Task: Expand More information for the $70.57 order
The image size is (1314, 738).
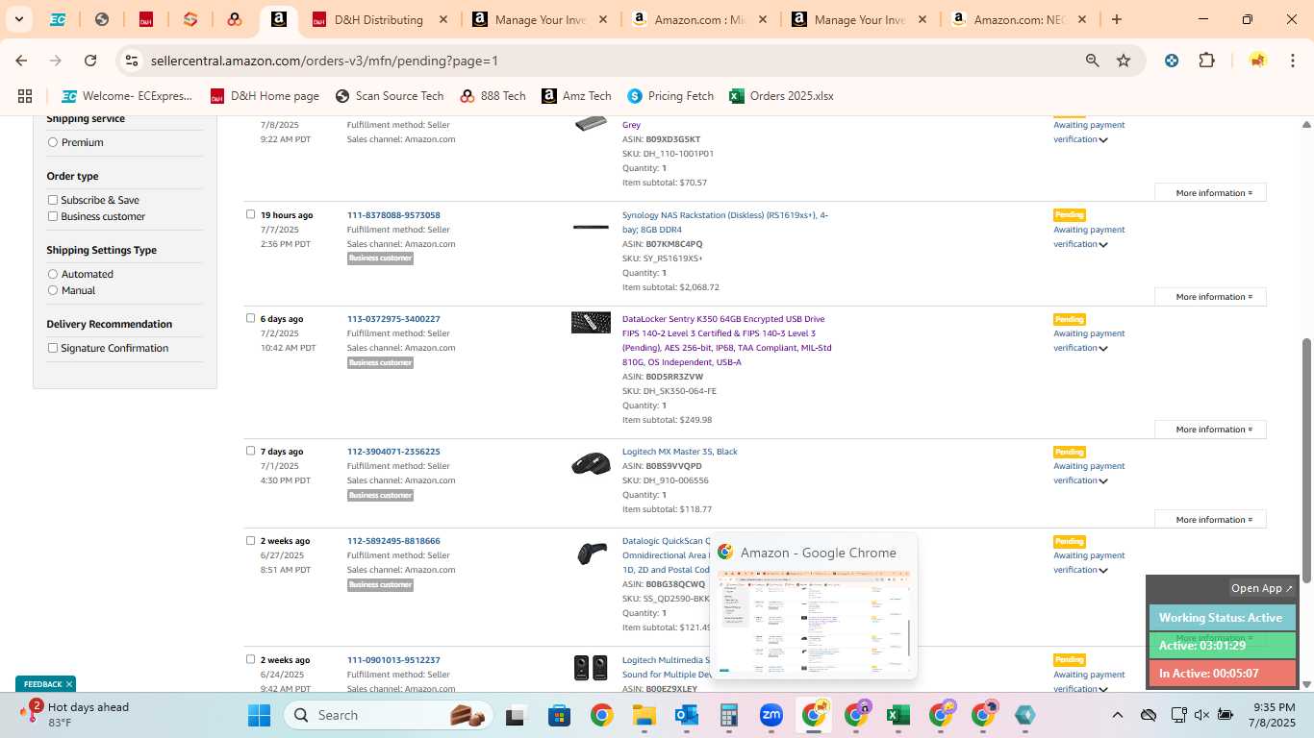Action: (x=1210, y=193)
